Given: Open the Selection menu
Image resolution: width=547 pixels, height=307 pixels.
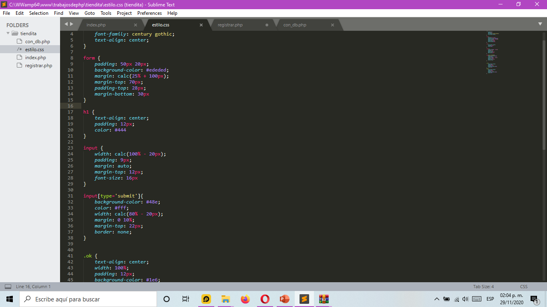Looking at the screenshot, I should click(x=39, y=13).
